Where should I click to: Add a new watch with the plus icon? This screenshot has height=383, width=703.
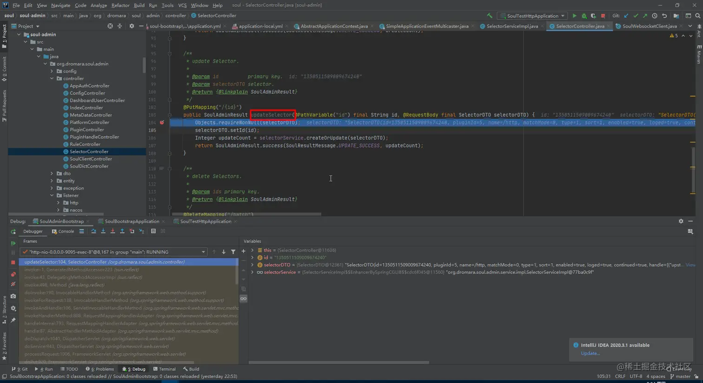[243, 251]
